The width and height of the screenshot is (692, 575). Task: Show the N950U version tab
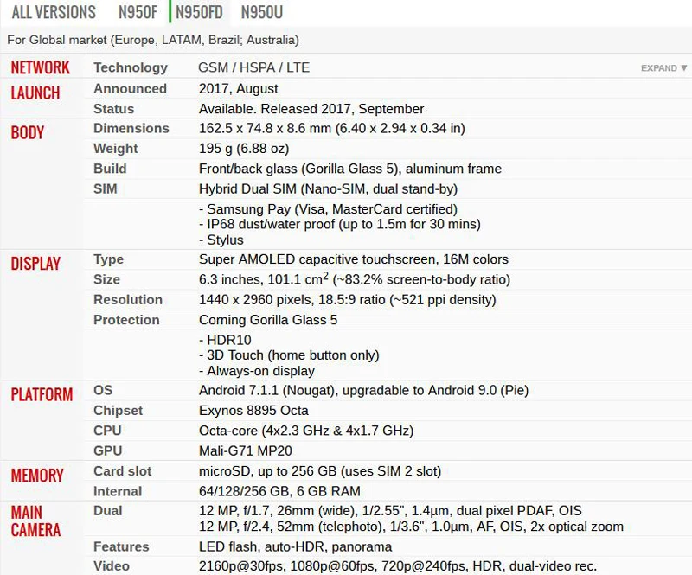coord(262,12)
